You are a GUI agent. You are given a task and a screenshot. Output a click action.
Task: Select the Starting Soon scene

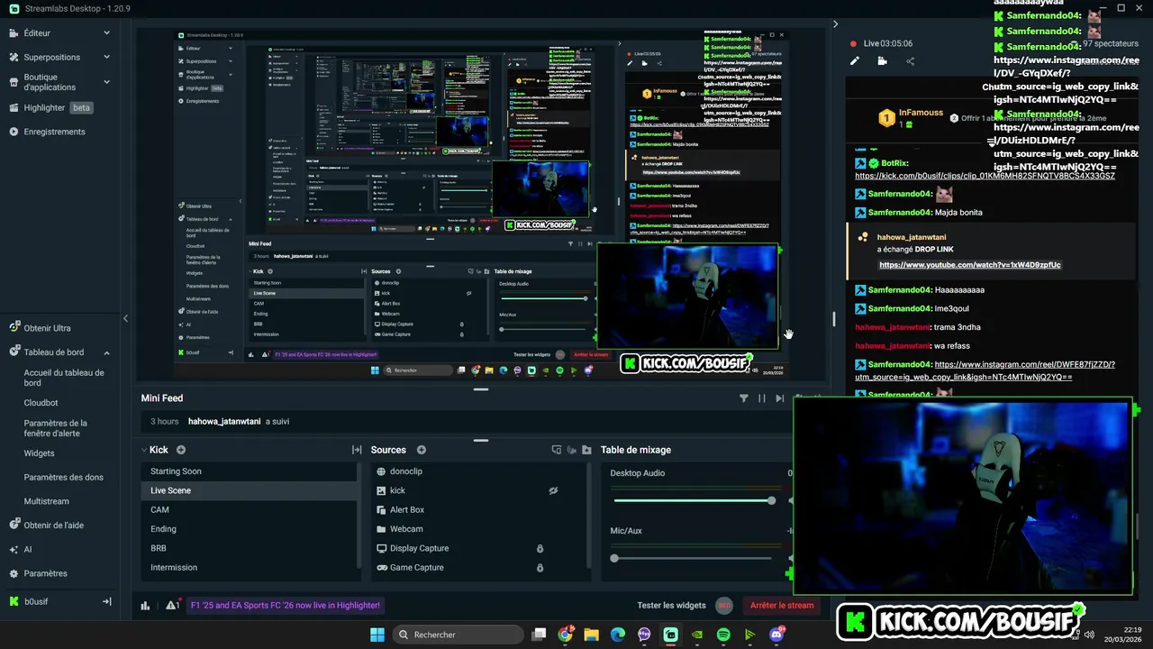point(249,471)
